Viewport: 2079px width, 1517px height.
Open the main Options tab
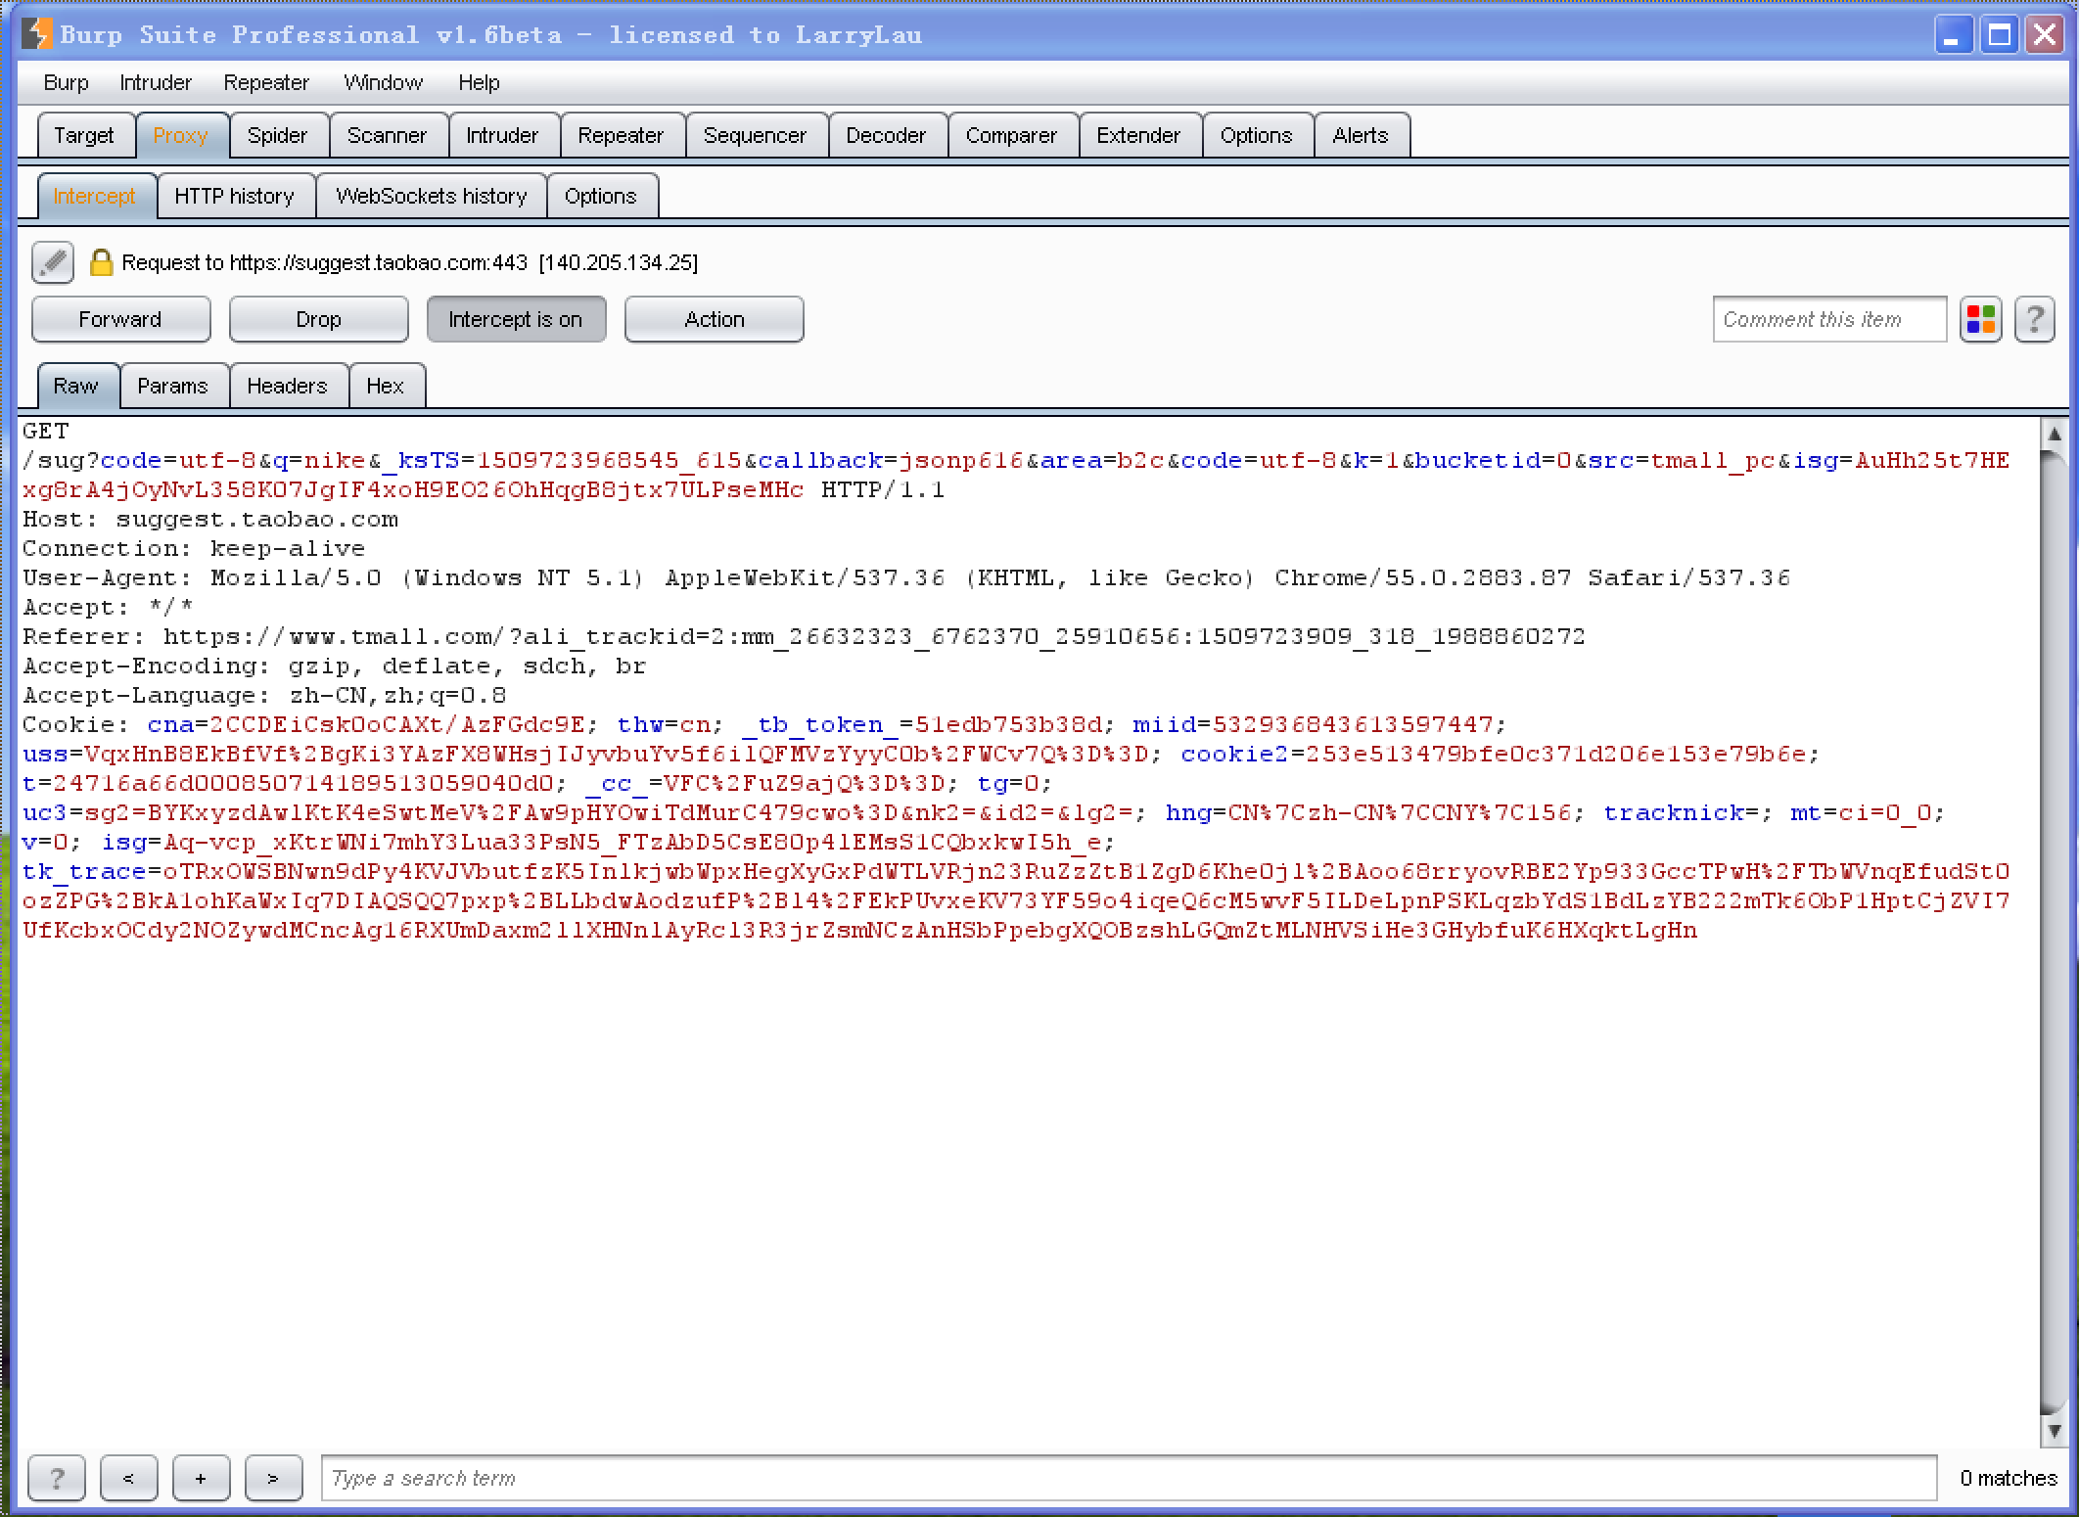coord(1256,135)
